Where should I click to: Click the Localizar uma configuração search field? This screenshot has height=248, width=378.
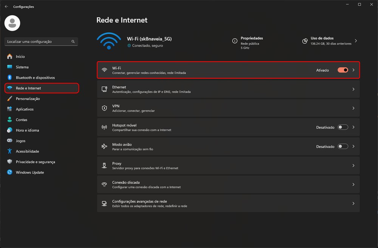[x=37, y=42]
